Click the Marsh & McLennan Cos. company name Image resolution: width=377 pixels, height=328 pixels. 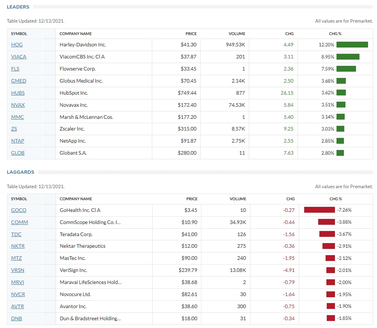click(86, 117)
